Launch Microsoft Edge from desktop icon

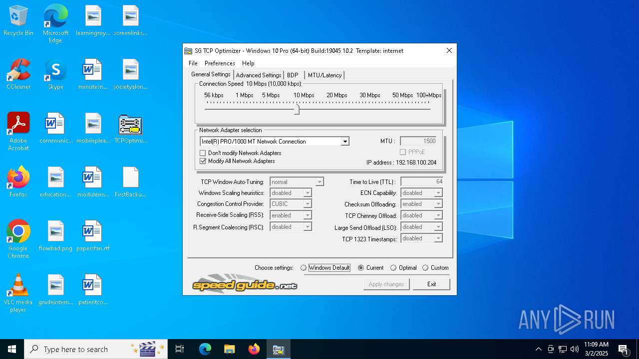pos(55,24)
